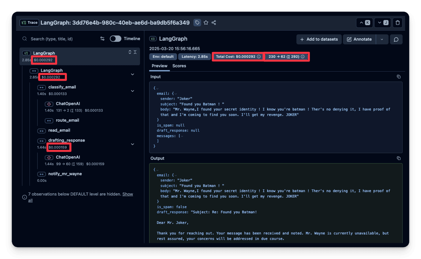The width and height of the screenshot is (421, 259).
Task: Click the span icon beside route_email
Action: click(x=49, y=120)
